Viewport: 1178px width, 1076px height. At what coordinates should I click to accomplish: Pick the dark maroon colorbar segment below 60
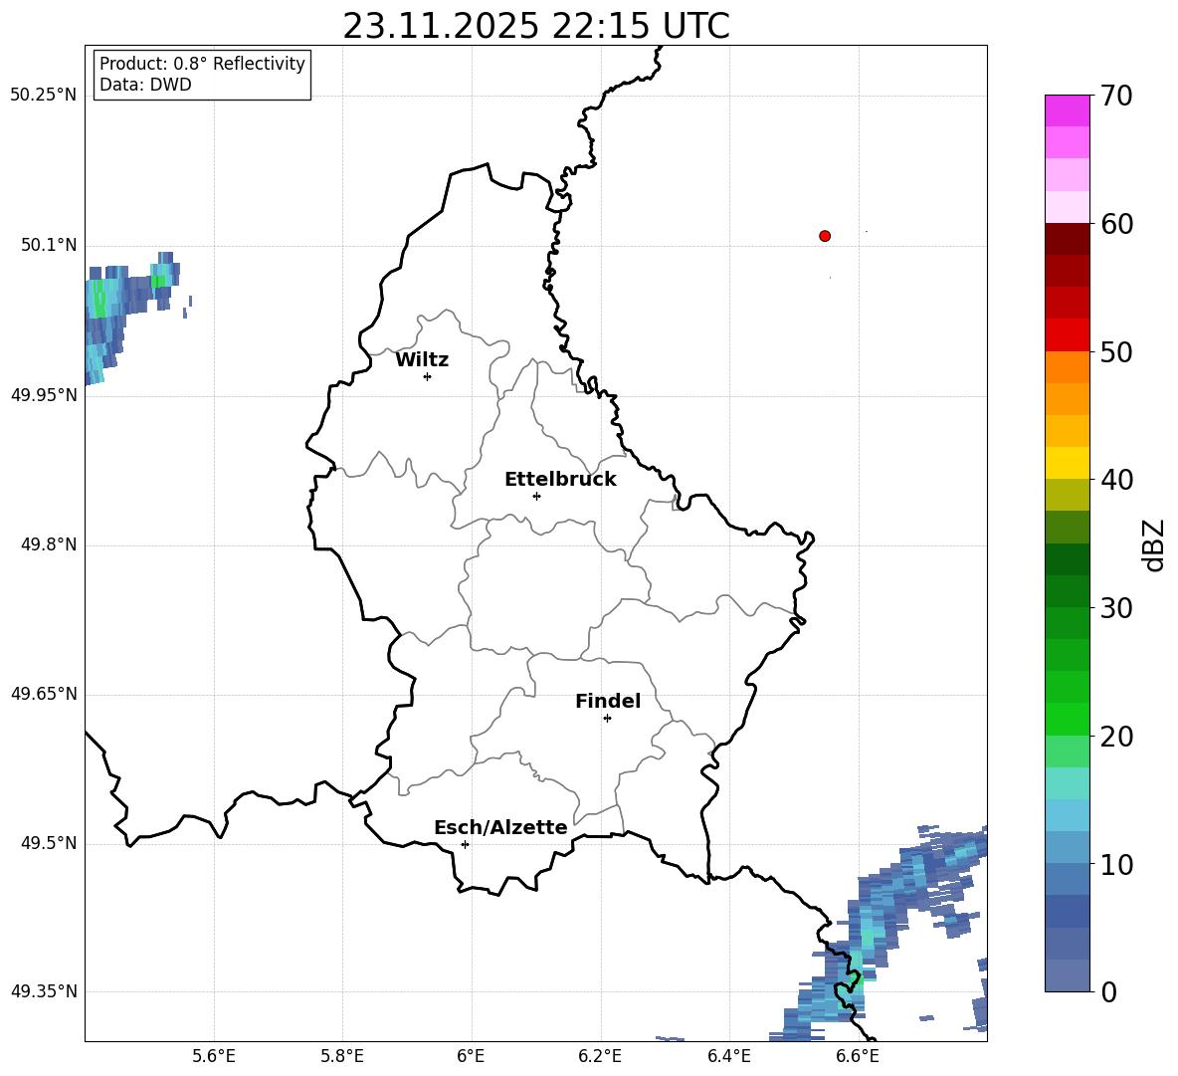tap(1067, 239)
